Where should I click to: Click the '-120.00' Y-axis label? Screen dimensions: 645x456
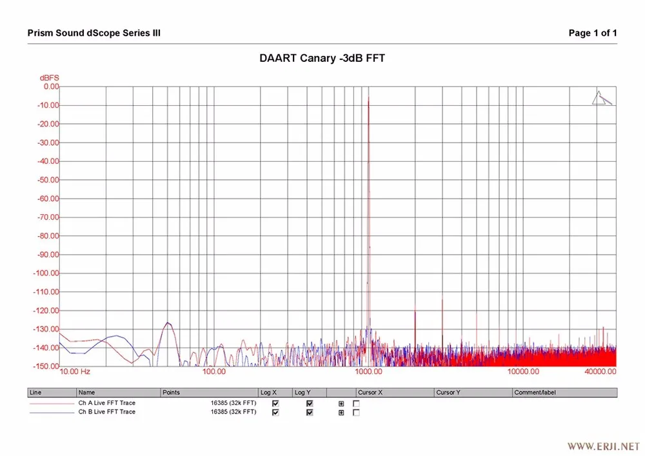pos(46,310)
